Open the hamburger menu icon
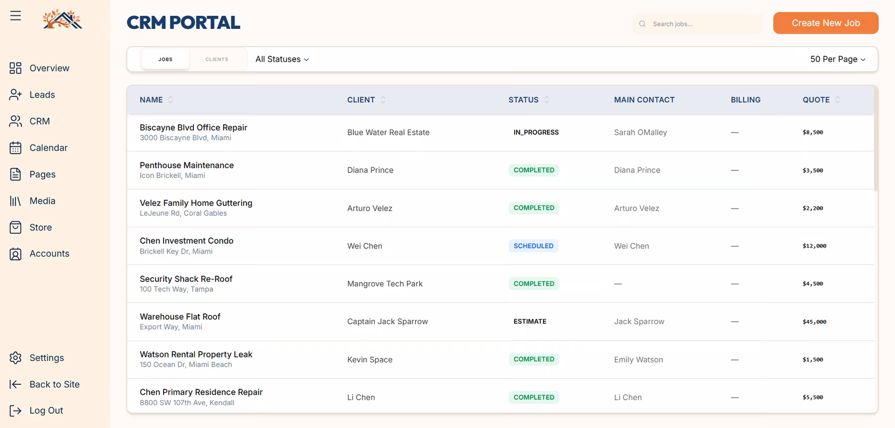Viewport: 895px width, 428px height. click(x=15, y=16)
